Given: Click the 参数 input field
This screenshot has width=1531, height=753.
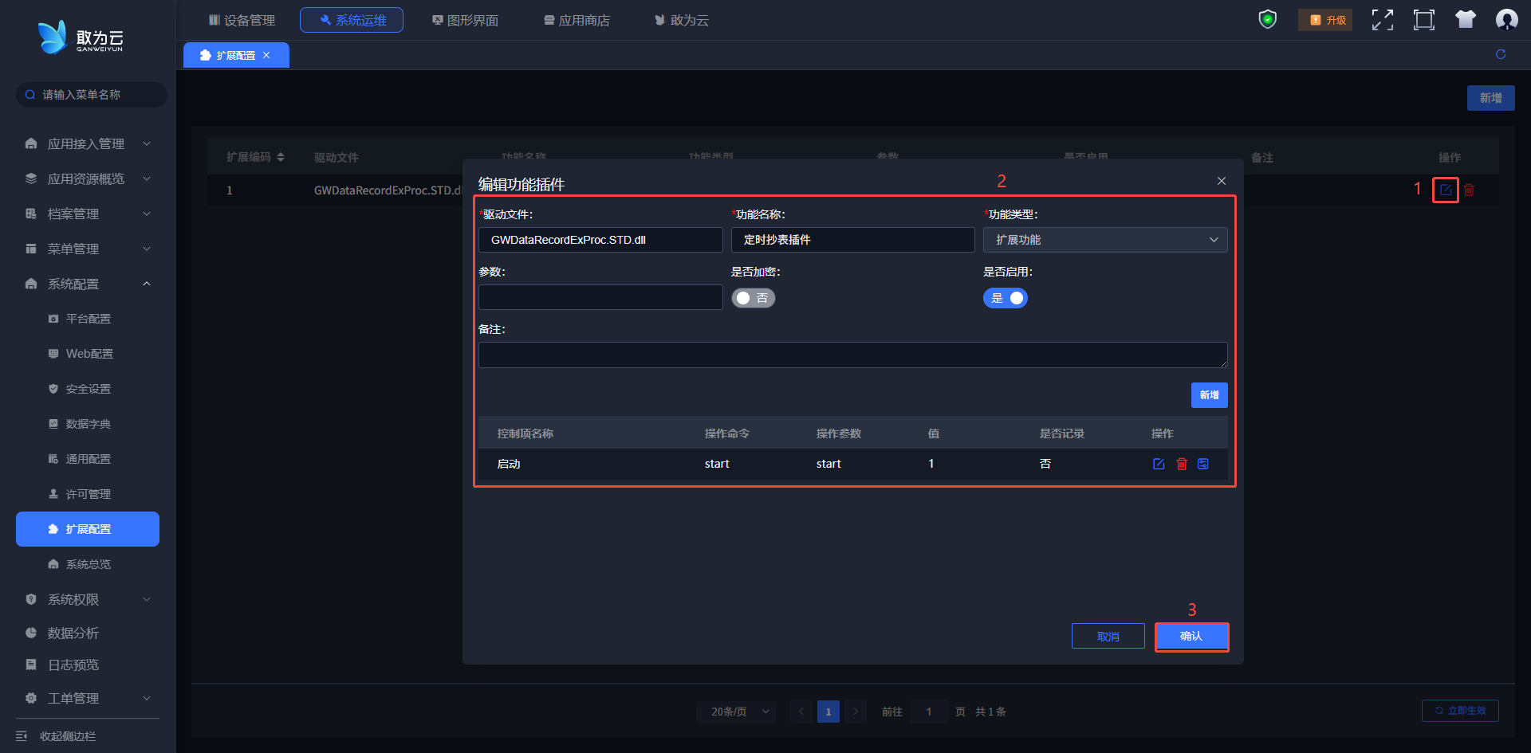Looking at the screenshot, I should tap(600, 297).
